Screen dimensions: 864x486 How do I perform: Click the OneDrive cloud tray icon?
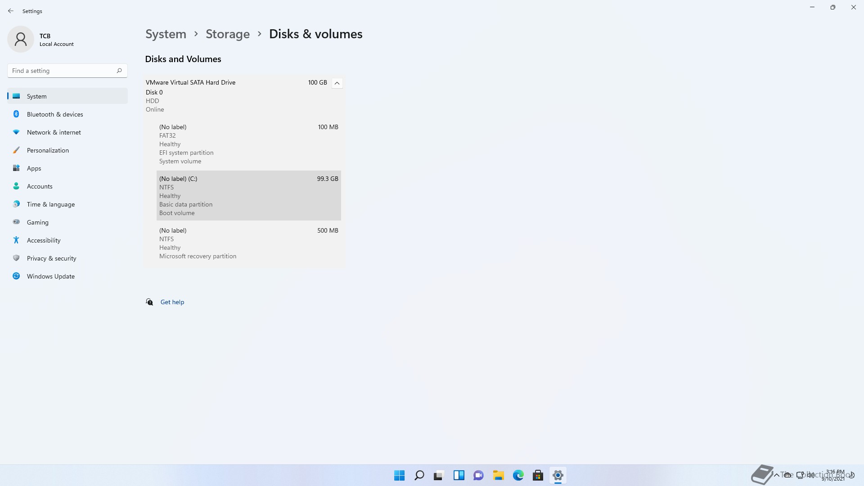pyautogui.click(x=787, y=475)
